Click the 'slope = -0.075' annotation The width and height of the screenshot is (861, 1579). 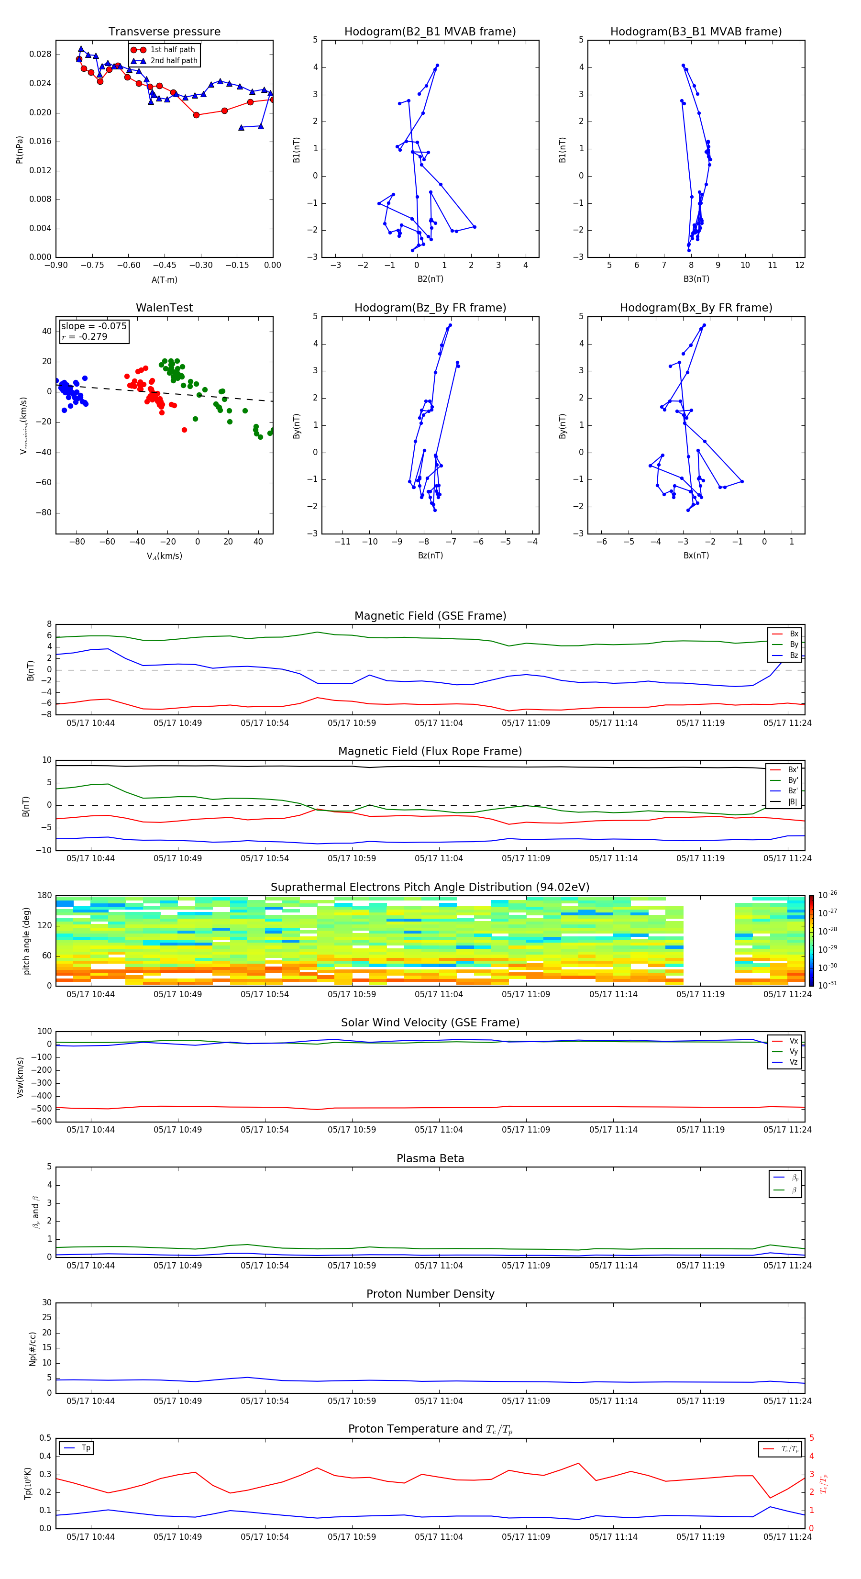coord(94,326)
